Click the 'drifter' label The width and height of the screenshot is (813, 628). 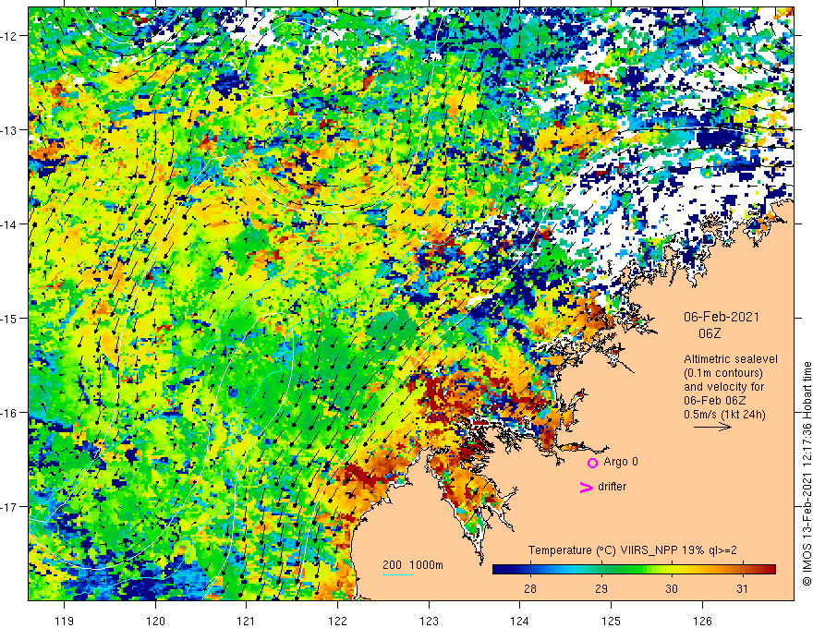pyautogui.click(x=612, y=487)
